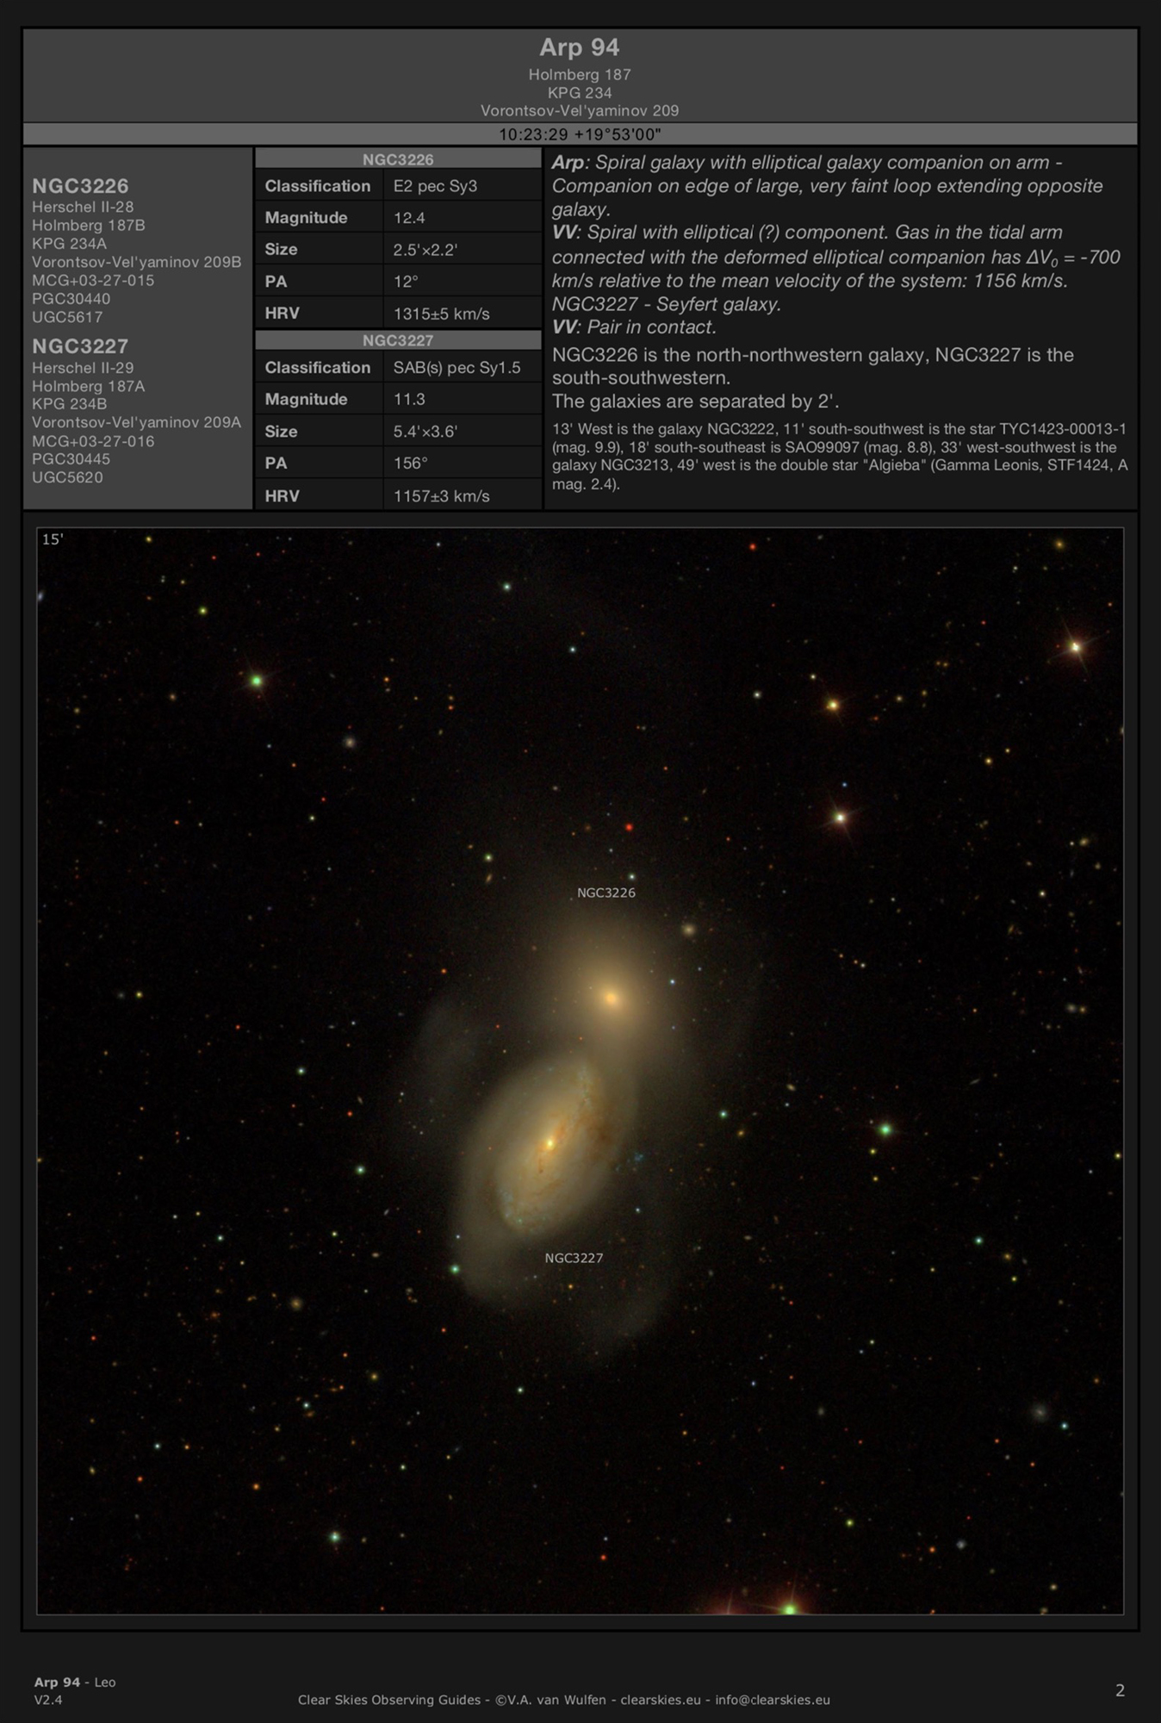Click version label V2.4
The image size is (1161, 1723).
(x=48, y=1700)
